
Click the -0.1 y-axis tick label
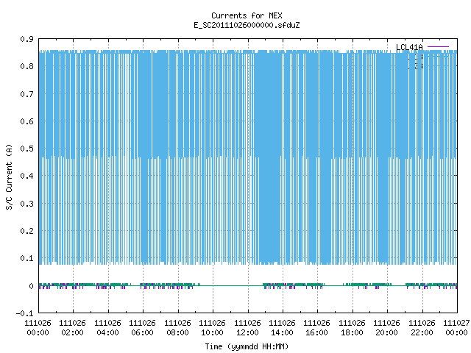[x=24, y=313]
